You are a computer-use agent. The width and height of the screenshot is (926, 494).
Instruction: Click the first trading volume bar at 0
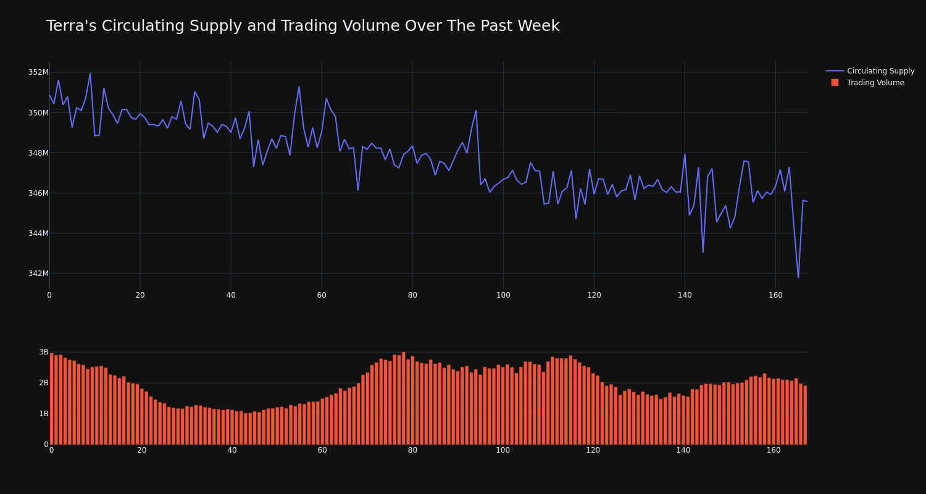click(x=51, y=399)
